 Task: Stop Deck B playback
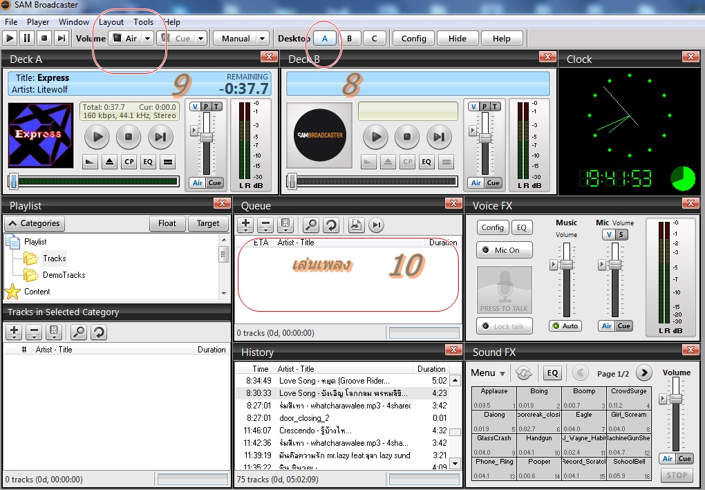pyautogui.click(x=407, y=137)
